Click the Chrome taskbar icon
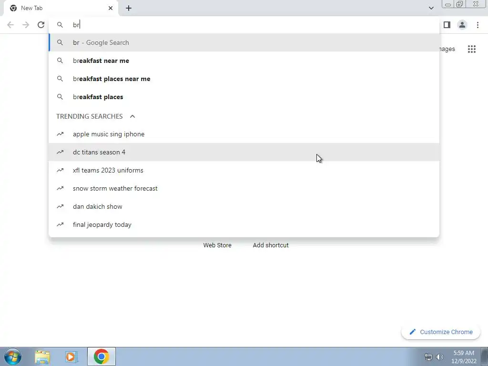The width and height of the screenshot is (488, 366). click(x=101, y=356)
